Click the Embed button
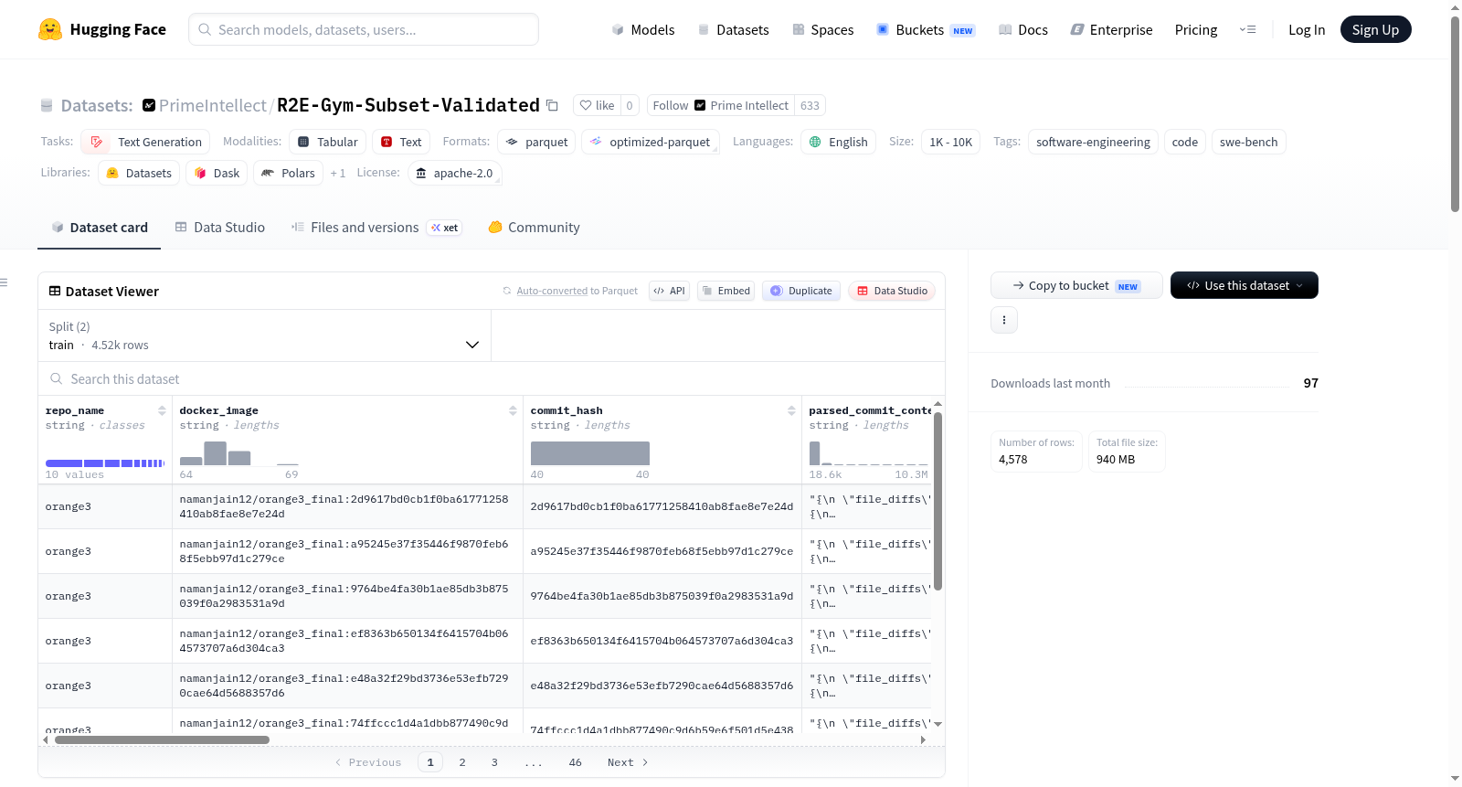Image resolution: width=1462 pixels, height=787 pixels. (x=726, y=291)
